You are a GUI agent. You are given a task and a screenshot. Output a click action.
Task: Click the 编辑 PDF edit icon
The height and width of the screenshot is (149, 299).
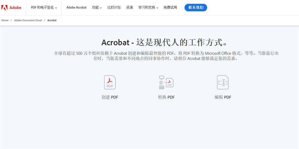pos(223,82)
